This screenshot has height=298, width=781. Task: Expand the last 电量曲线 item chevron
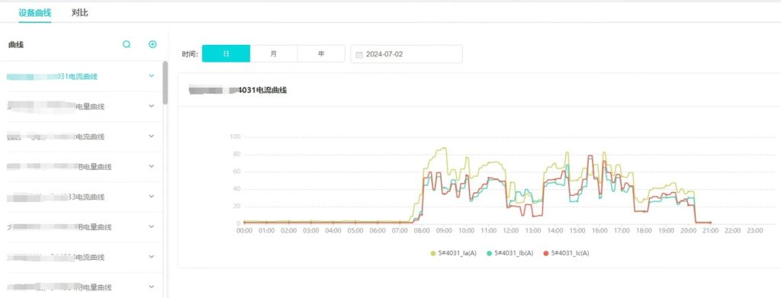(152, 287)
